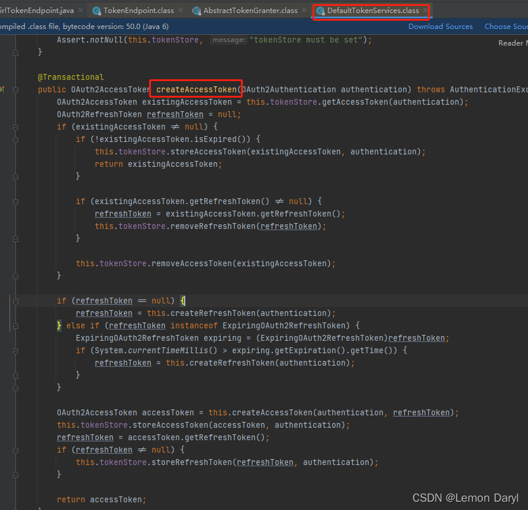The width and height of the screenshot is (528, 510).
Task: Collapse the 'getRefreshToken() != null' if block
Action: coord(15,202)
